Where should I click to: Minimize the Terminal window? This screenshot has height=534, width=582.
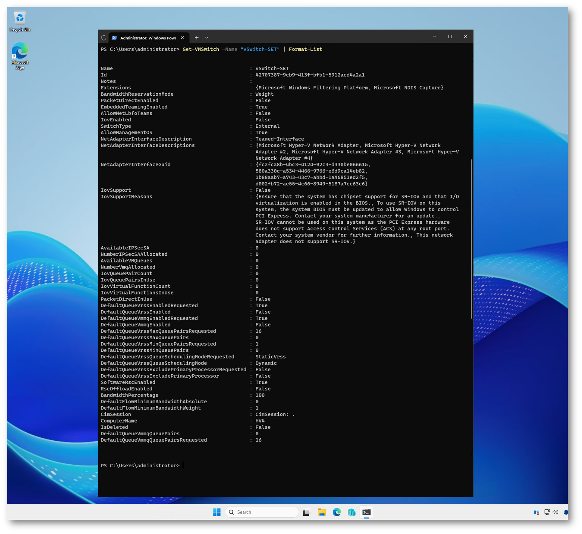[x=434, y=36]
